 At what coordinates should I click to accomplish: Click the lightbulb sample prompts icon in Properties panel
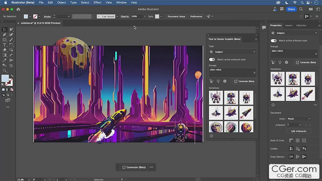(x=280, y=63)
